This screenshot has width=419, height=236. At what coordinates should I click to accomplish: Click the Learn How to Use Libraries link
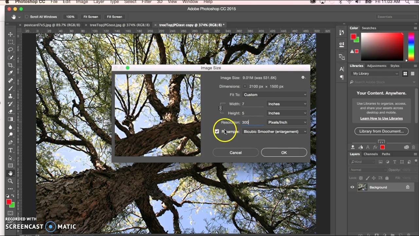(x=381, y=118)
